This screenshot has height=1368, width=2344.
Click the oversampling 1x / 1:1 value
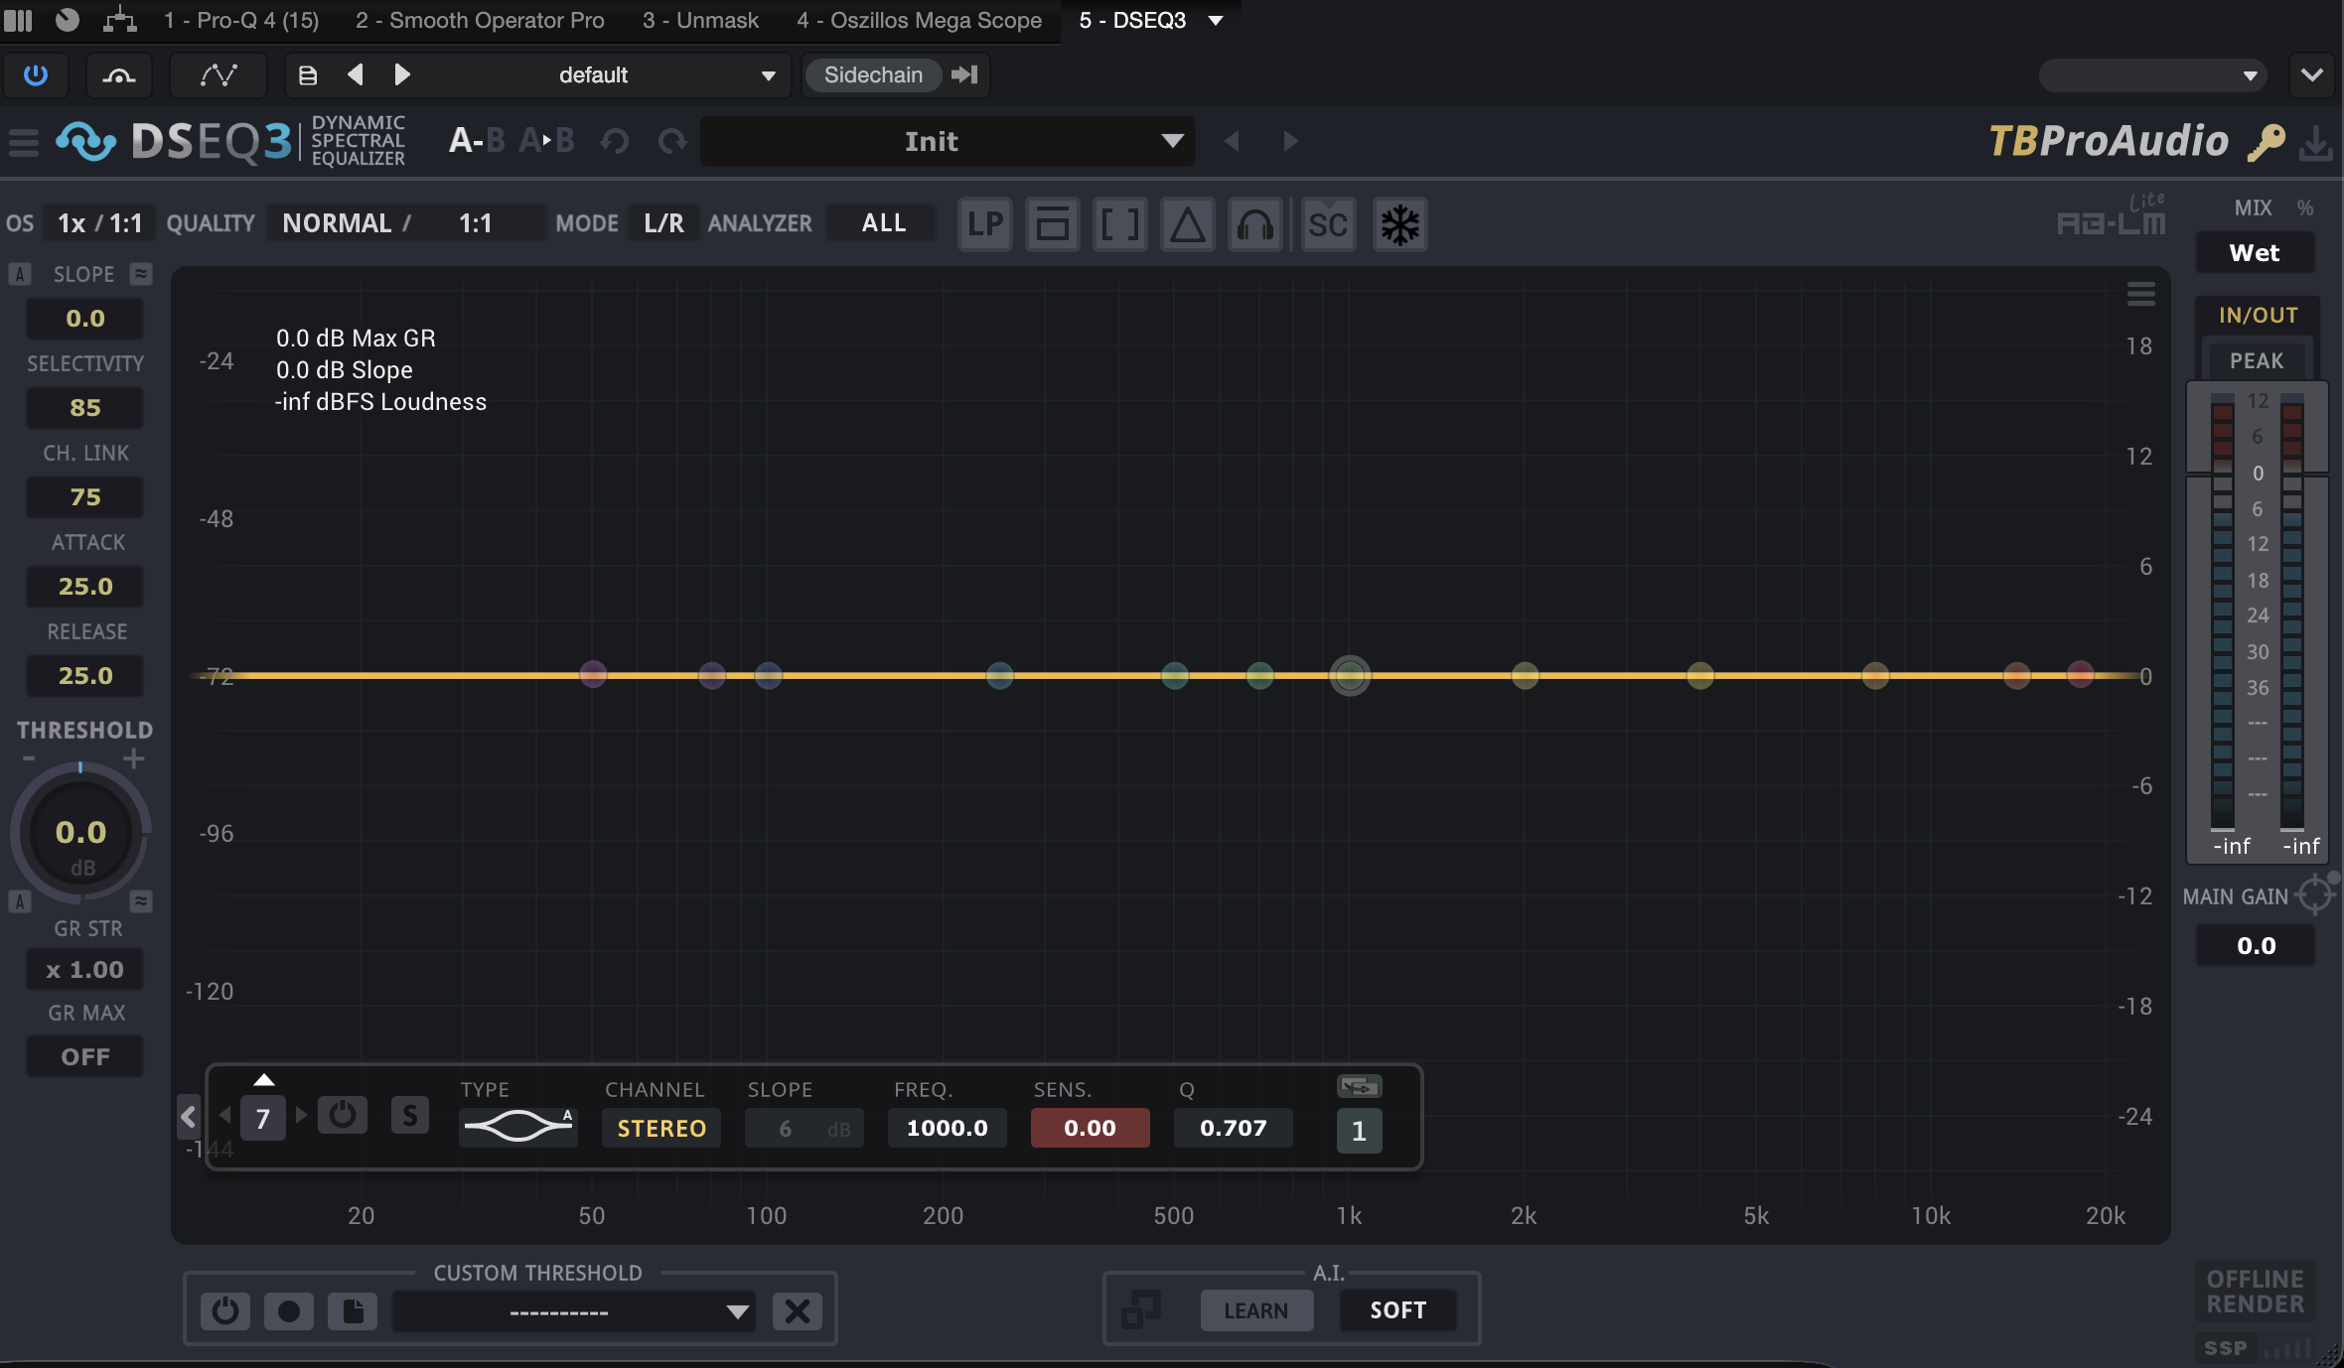coord(99,223)
